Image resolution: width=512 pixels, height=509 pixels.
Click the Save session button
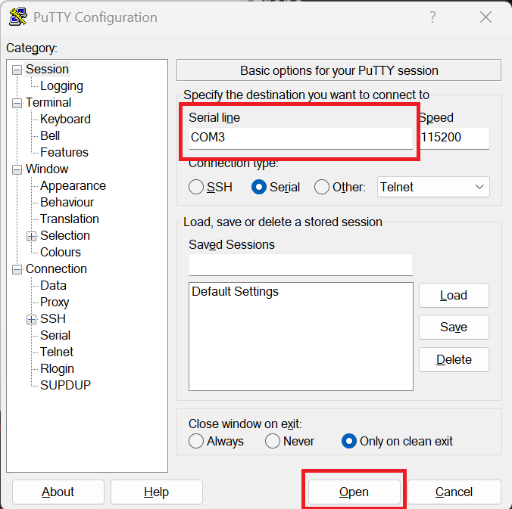[453, 327]
